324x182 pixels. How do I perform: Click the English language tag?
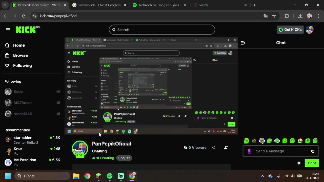(x=124, y=158)
